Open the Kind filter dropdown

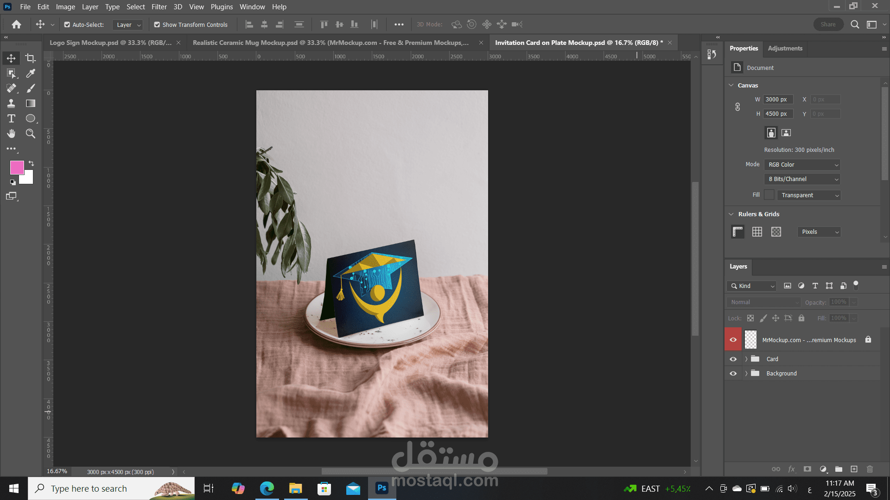[x=751, y=286]
